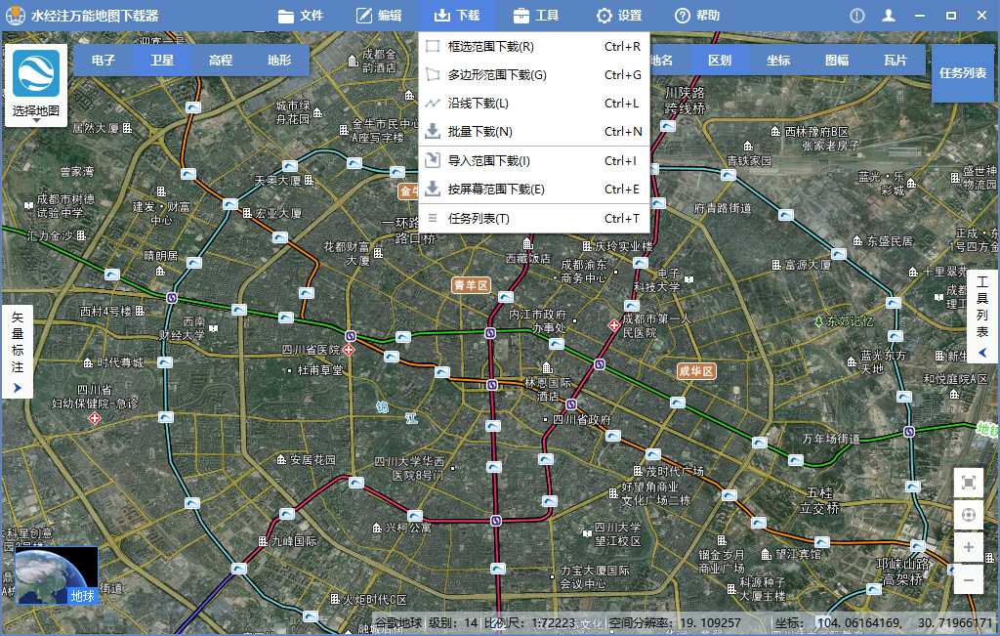Click the download icon beside 按屏幕范围下载

(433, 189)
